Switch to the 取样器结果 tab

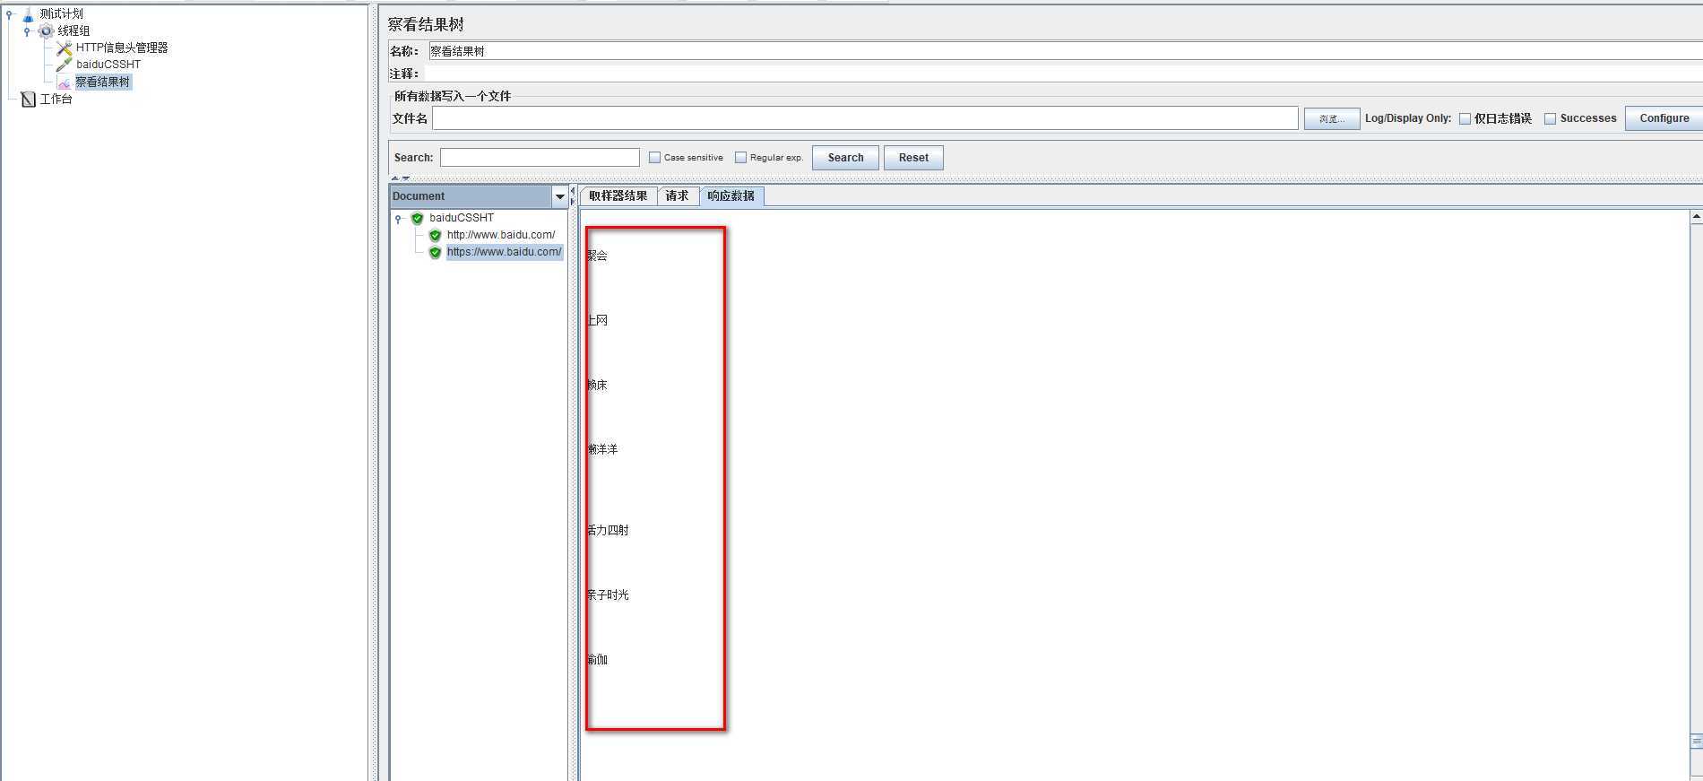pos(618,196)
